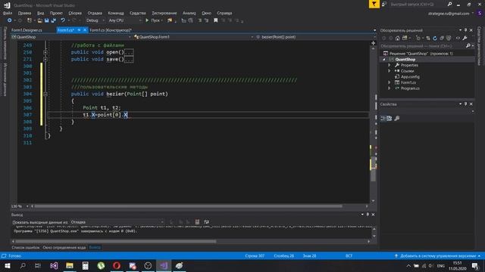Open the Проект menu

coord(56,13)
